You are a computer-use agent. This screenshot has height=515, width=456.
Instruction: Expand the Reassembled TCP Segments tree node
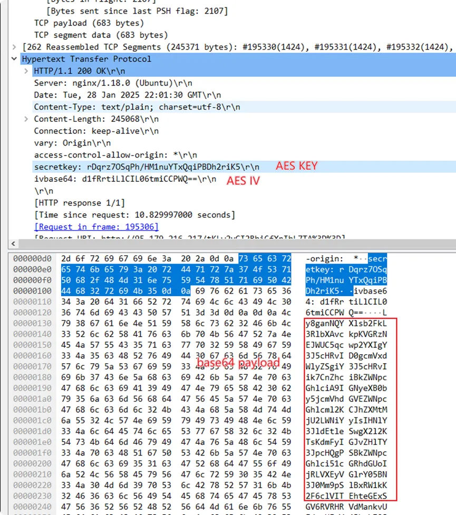pyautogui.click(x=16, y=47)
